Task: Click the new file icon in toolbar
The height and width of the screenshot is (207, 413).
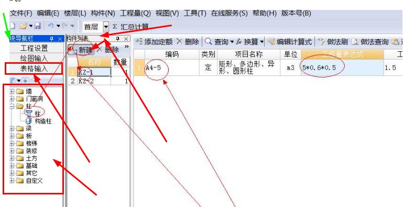Action: (x=13, y=26)
